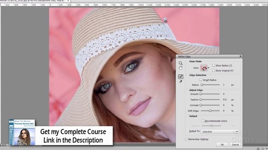The image size is (268, 150).
Task: Cancel the Refine Edge dialog
Action: coord(235,145)
